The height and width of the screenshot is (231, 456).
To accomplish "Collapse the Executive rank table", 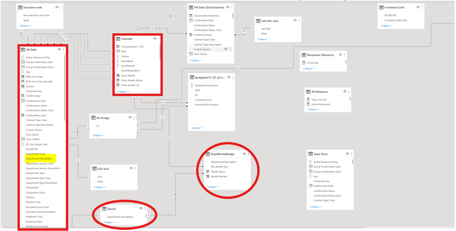I will pos(26,26).
